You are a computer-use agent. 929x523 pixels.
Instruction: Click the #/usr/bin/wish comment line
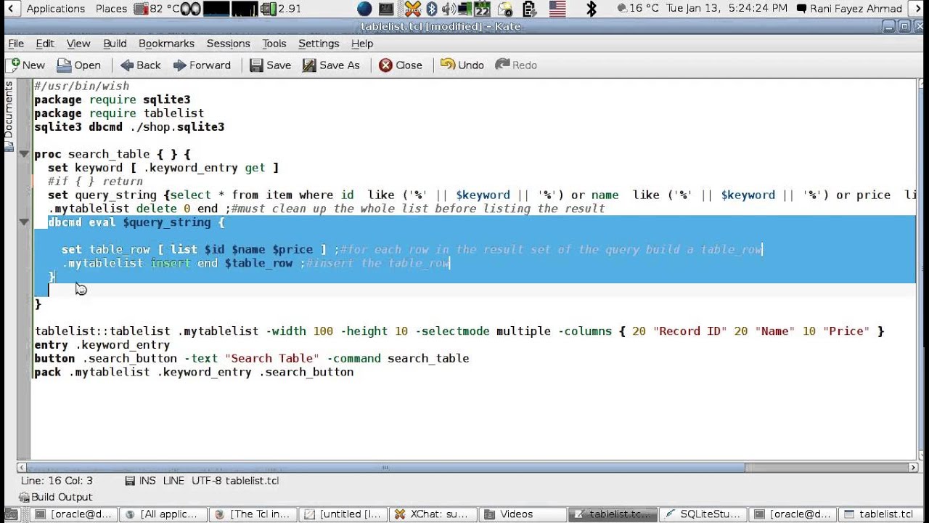[81, 86]
